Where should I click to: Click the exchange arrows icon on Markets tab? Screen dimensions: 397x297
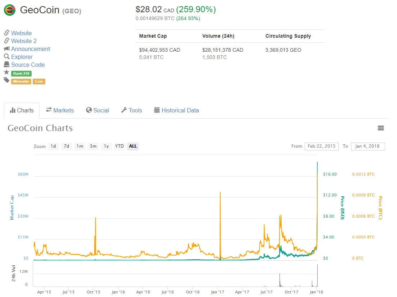pos(49,110)
